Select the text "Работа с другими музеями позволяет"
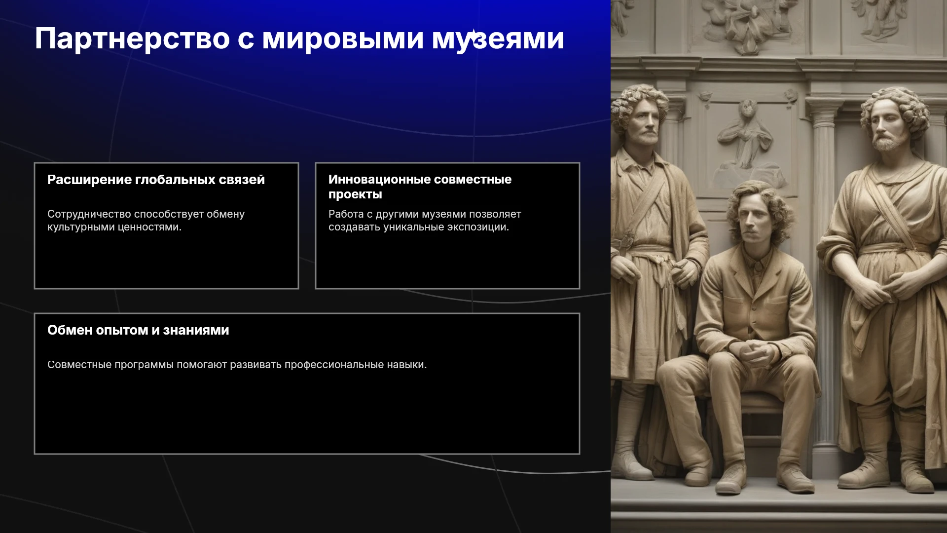This screenshot has width=947, height=533. click(x=425, y=214)
